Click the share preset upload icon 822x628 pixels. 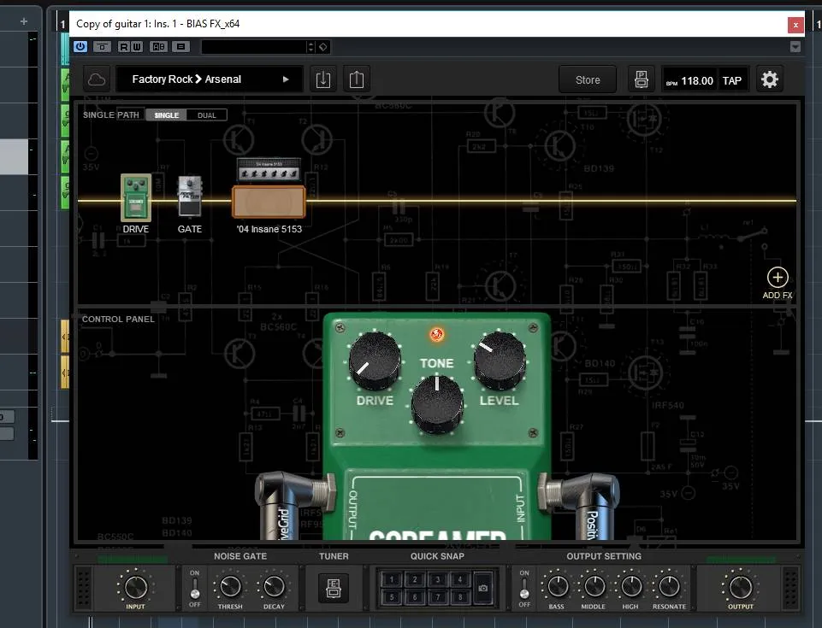click(x=357, y=79)
